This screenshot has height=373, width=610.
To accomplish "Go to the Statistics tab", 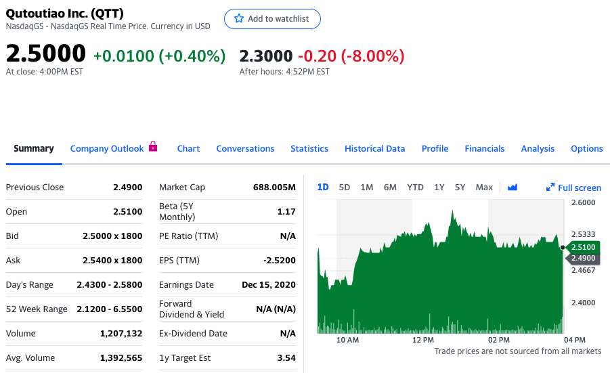I will [309, 148].
